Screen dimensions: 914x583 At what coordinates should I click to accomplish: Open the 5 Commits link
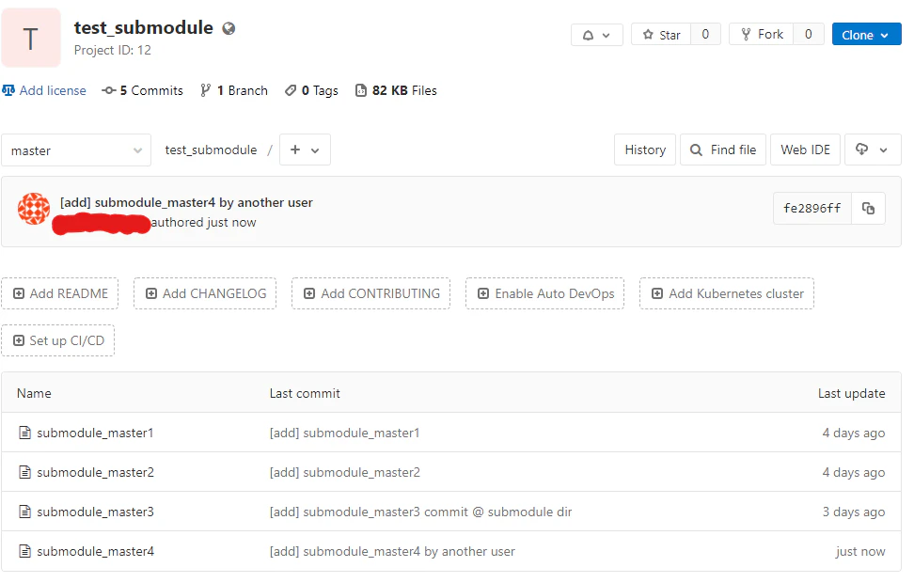142,90
